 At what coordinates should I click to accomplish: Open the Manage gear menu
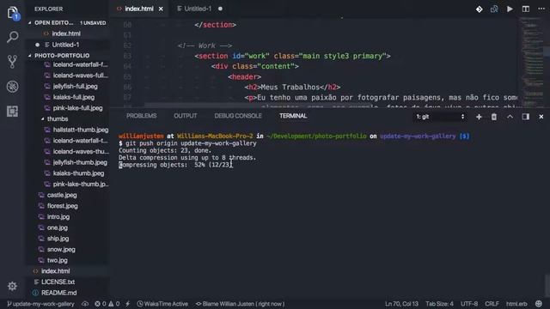coord(12,286)
